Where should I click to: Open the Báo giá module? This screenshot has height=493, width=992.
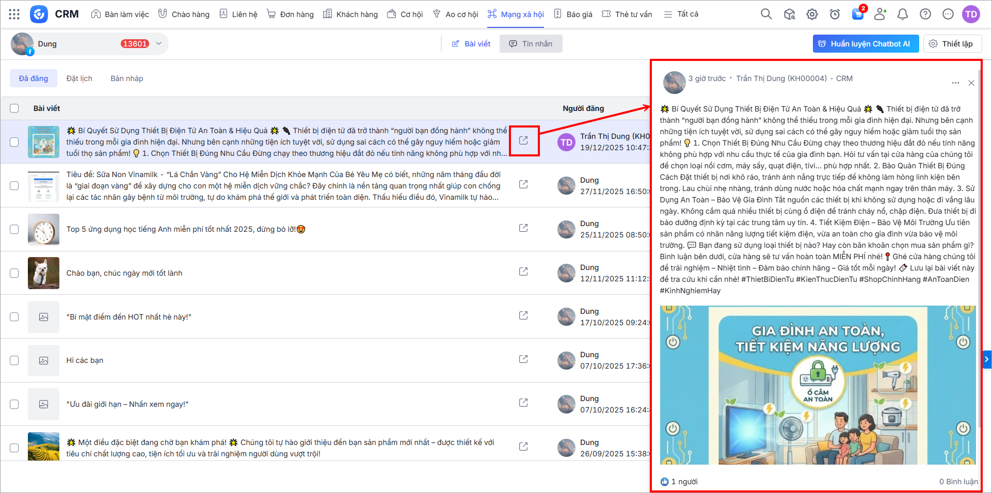tap(573, 14)
